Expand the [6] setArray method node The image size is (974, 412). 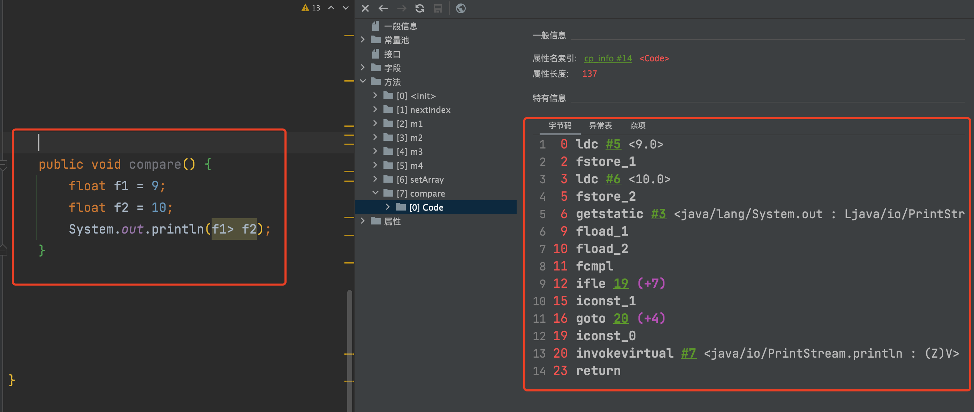[x=375, y=180]
